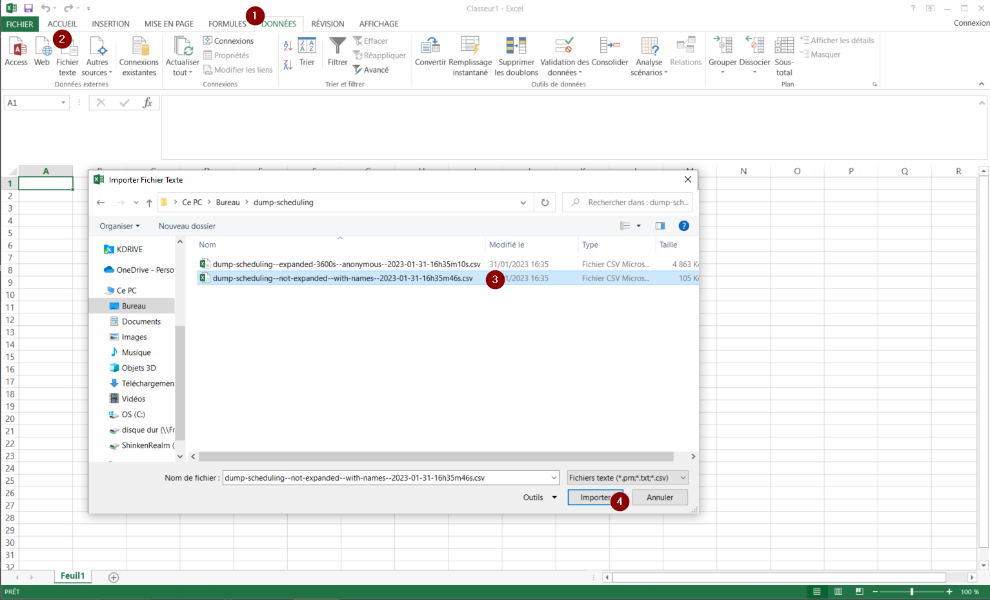Refresh folder view in import dialog
The width and height of the screenshot is (990, 600).
tap(545, 203)
